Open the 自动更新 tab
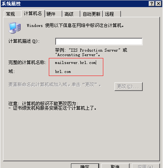163x168 pixels. (x=92, y=14)
